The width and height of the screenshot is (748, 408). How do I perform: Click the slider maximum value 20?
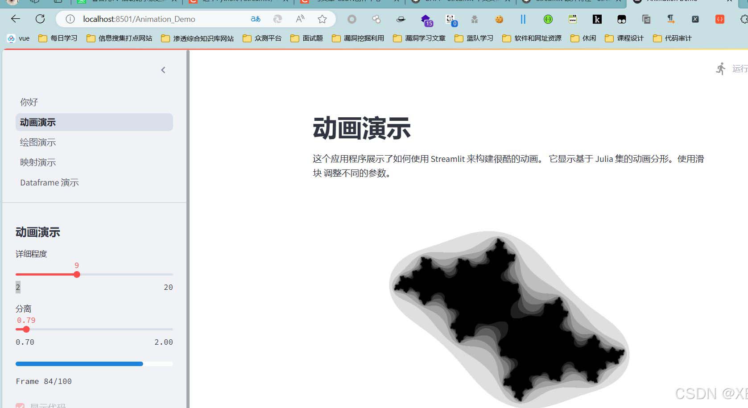(x=168, y=287)
